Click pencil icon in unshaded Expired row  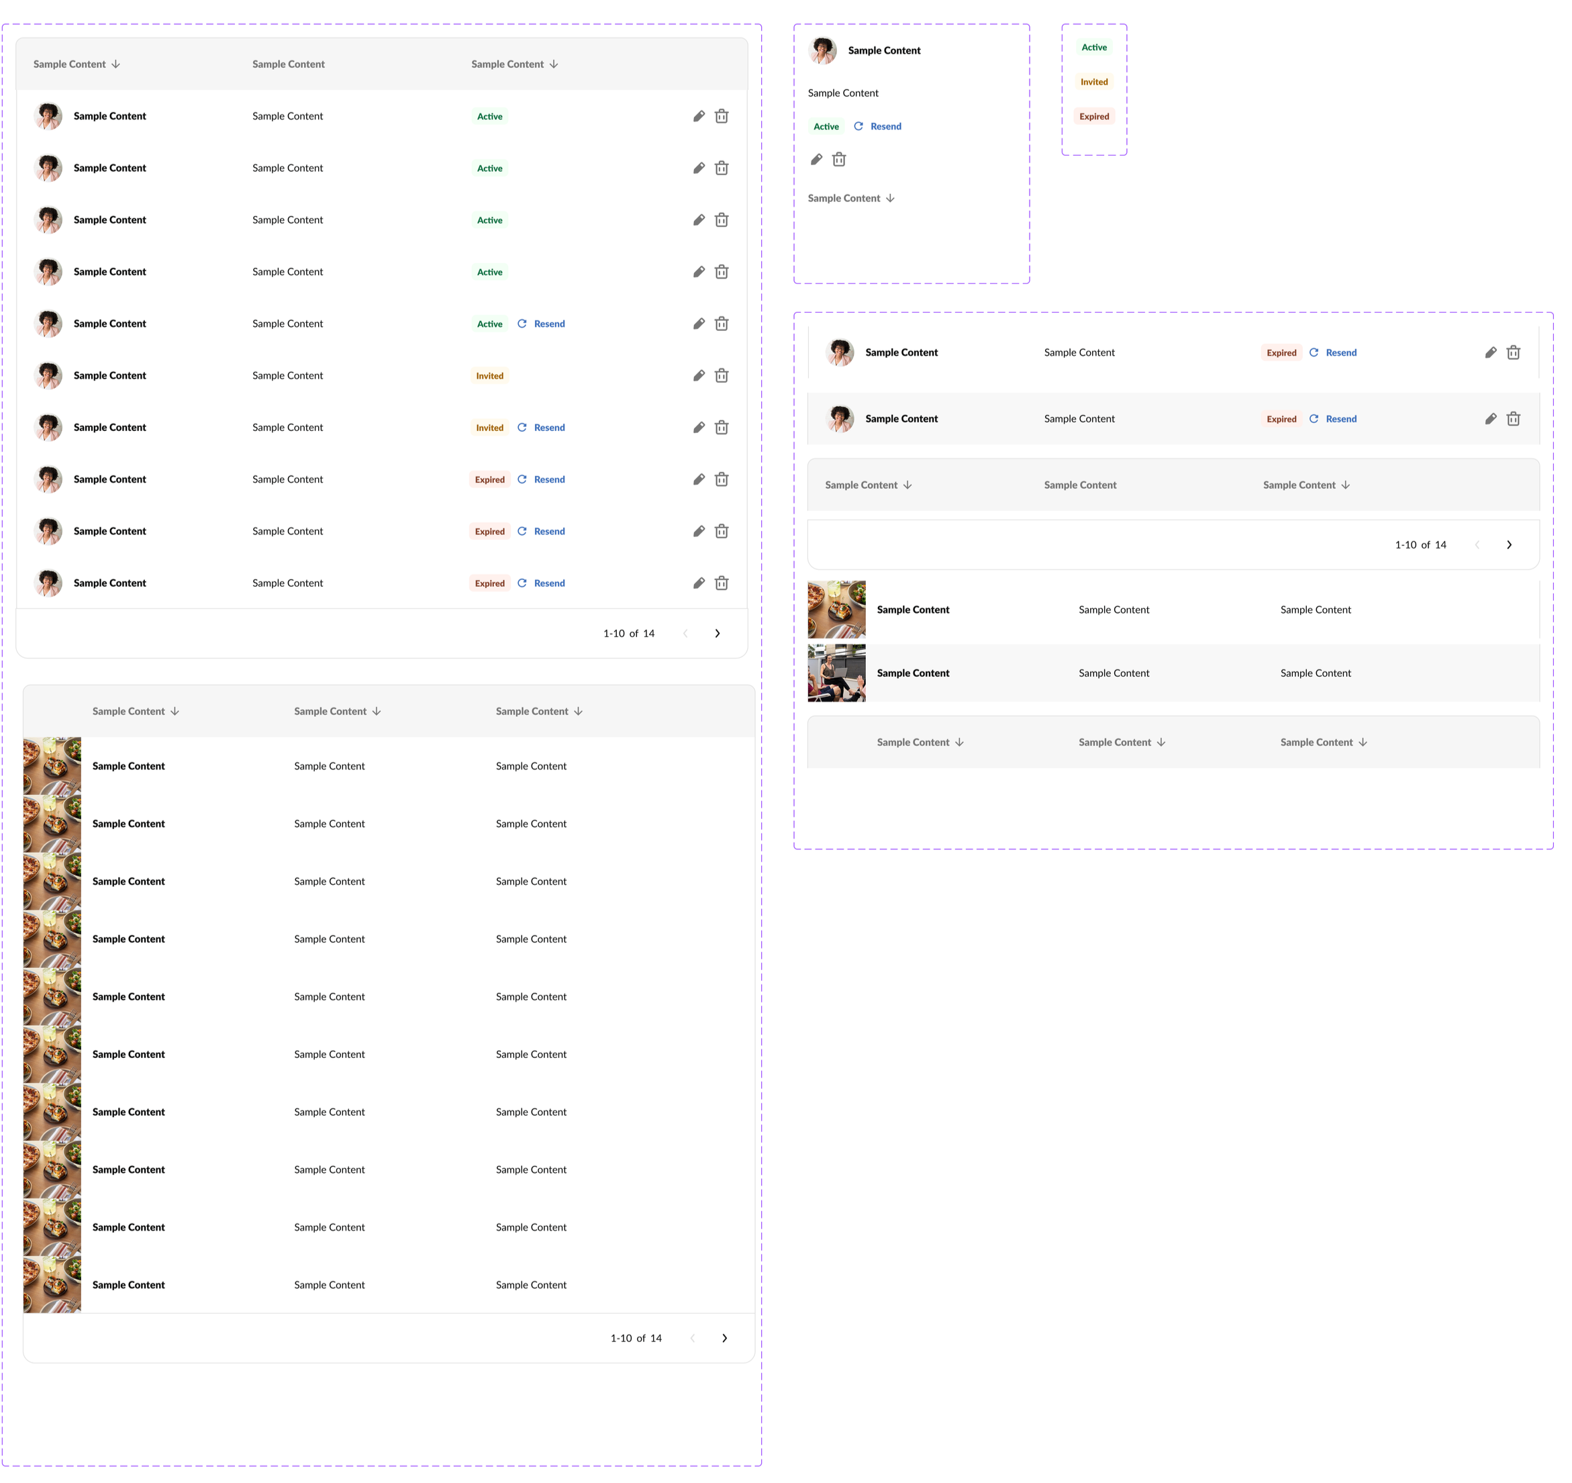(1491, 352)
